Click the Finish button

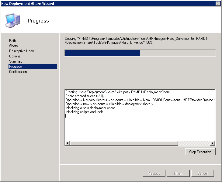click(178, 173)
